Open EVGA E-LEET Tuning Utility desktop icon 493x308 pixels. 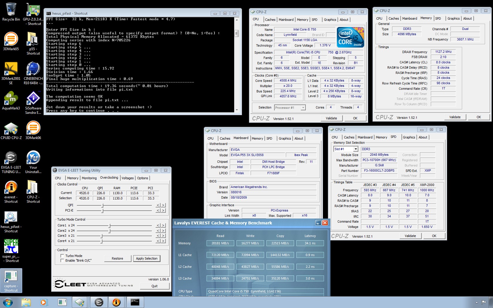11,162
